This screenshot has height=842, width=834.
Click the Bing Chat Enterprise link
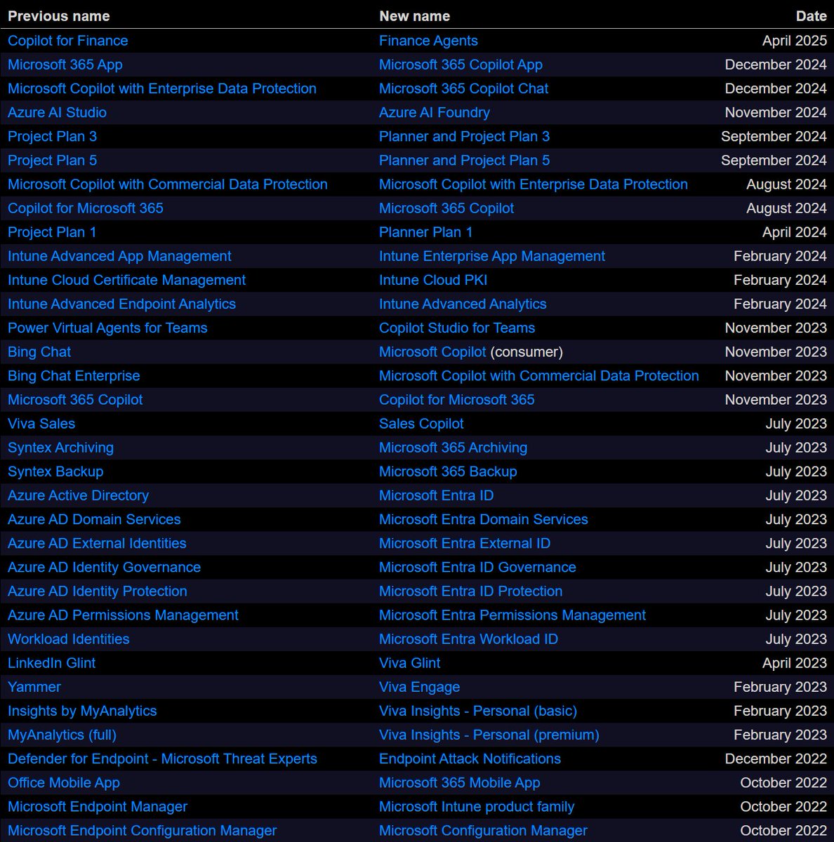[74, 375]
